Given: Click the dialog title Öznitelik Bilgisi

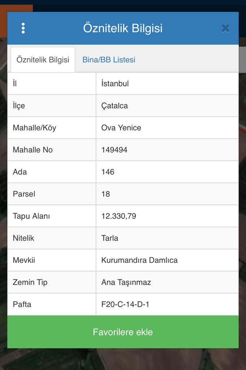Looking at the screenshot, I should pyautogui.click(x=123, y=28).
